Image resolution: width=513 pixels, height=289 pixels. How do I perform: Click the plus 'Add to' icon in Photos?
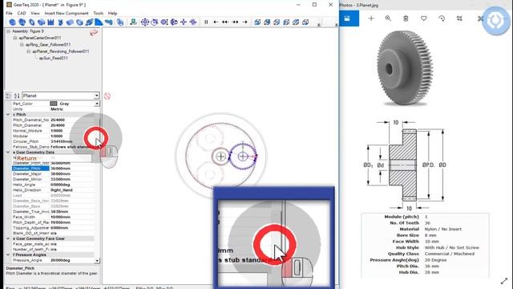pyautogui.click(x=371, y=18)
